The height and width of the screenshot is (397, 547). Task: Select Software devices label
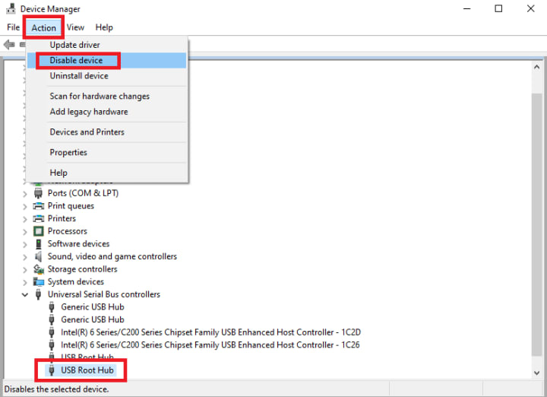78,243
